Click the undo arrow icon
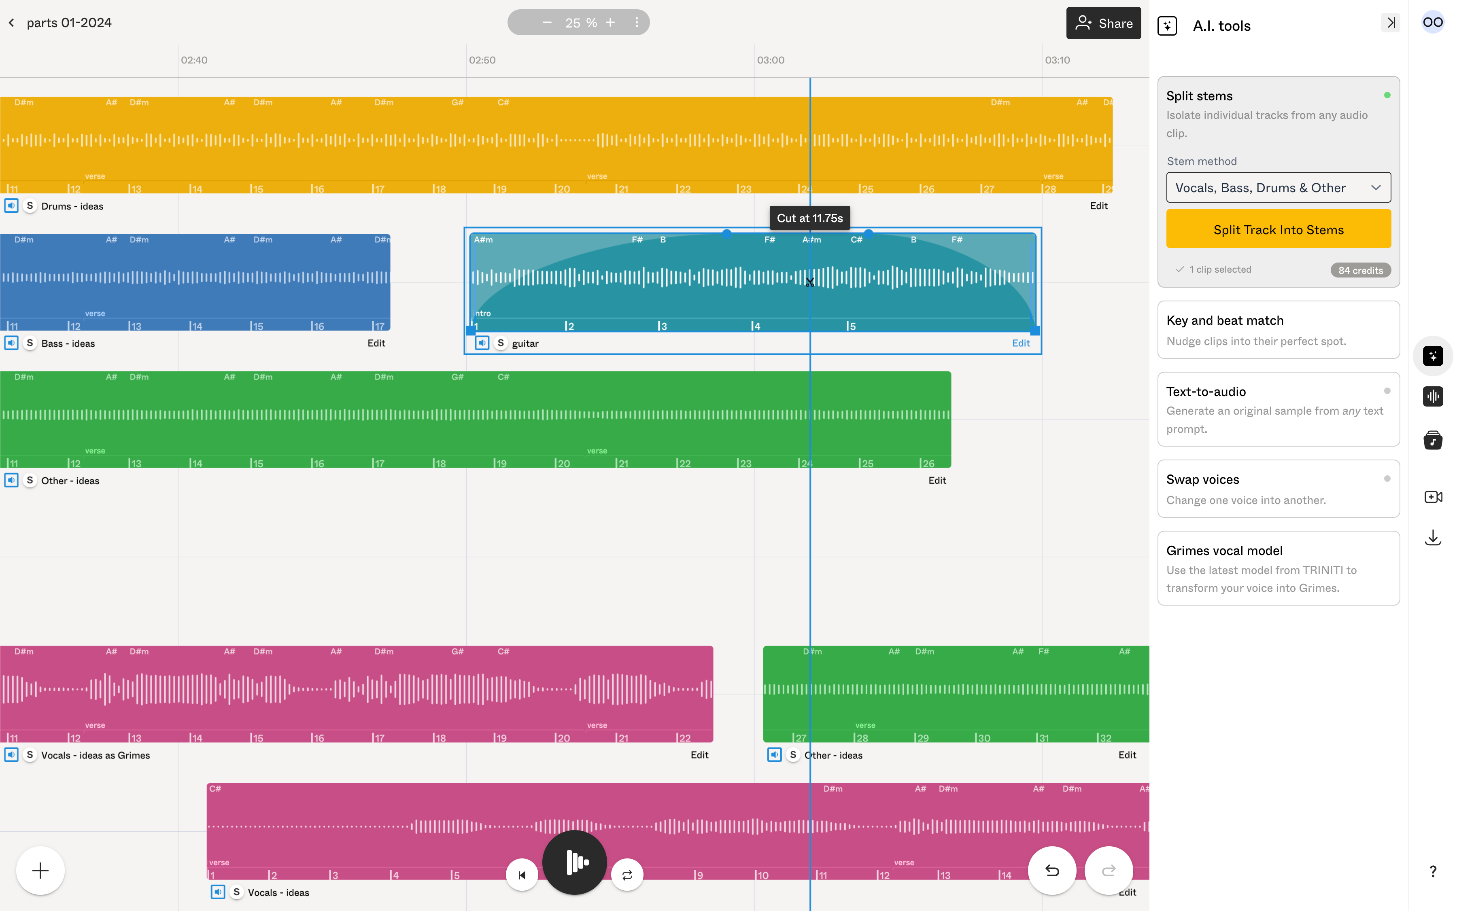Screen dimensions: 1457x911 point(1051,870)
